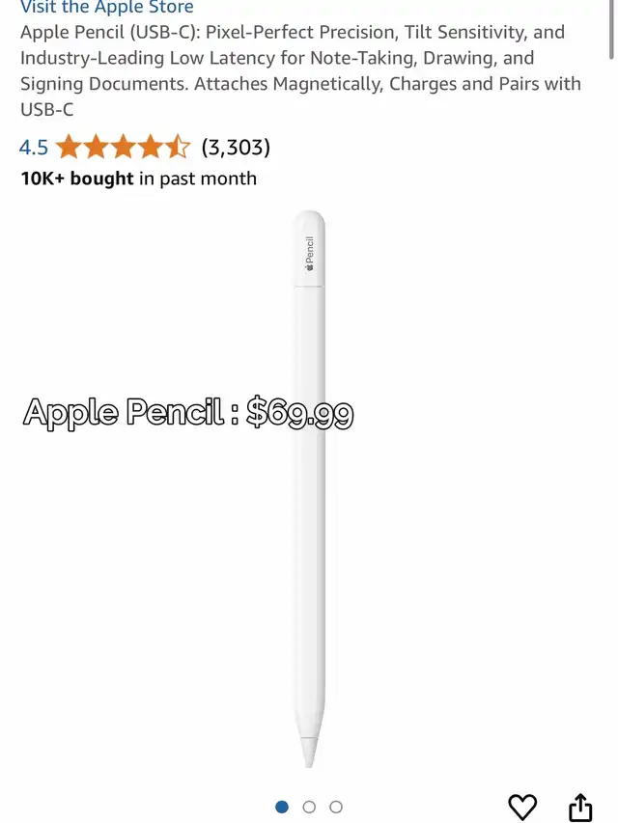The width and height of the screenshot is (618, 823).
Task: Click the first orange rating star
Action: point(69,147)
